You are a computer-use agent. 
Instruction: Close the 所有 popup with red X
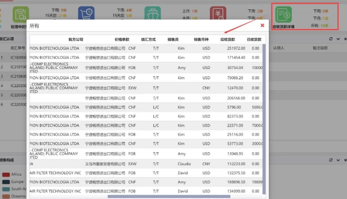coord(262,25)
